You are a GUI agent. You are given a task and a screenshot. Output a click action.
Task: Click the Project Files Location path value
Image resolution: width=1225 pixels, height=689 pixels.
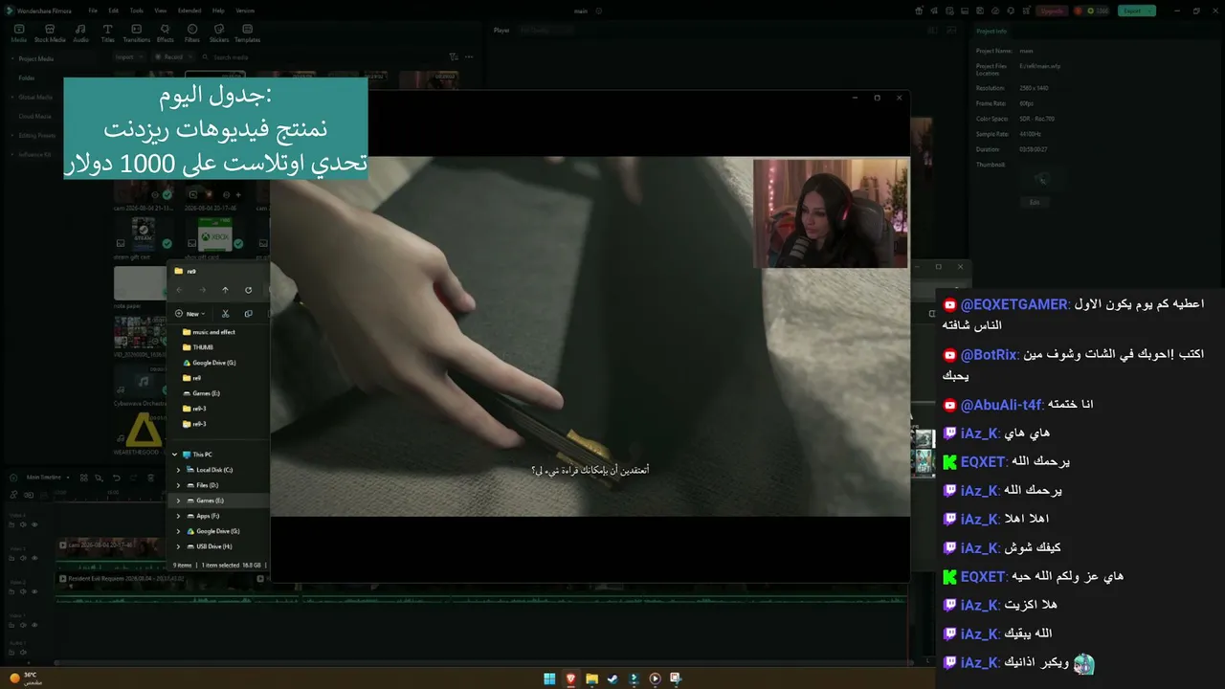pyautogui.click(x=1040, y=66)
